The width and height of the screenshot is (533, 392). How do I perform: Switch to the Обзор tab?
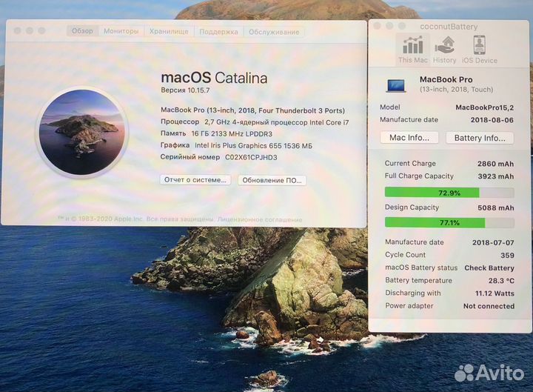pos(82,31)
